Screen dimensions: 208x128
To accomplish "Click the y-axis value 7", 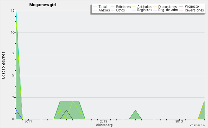I will click(x=13, y=54).
